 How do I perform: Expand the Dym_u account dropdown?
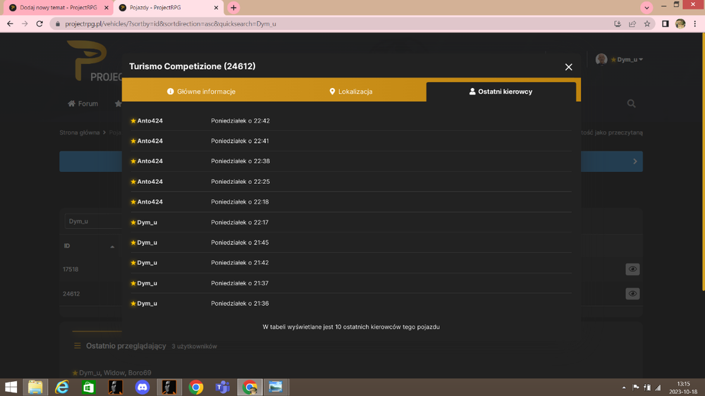tap(626, 59)
